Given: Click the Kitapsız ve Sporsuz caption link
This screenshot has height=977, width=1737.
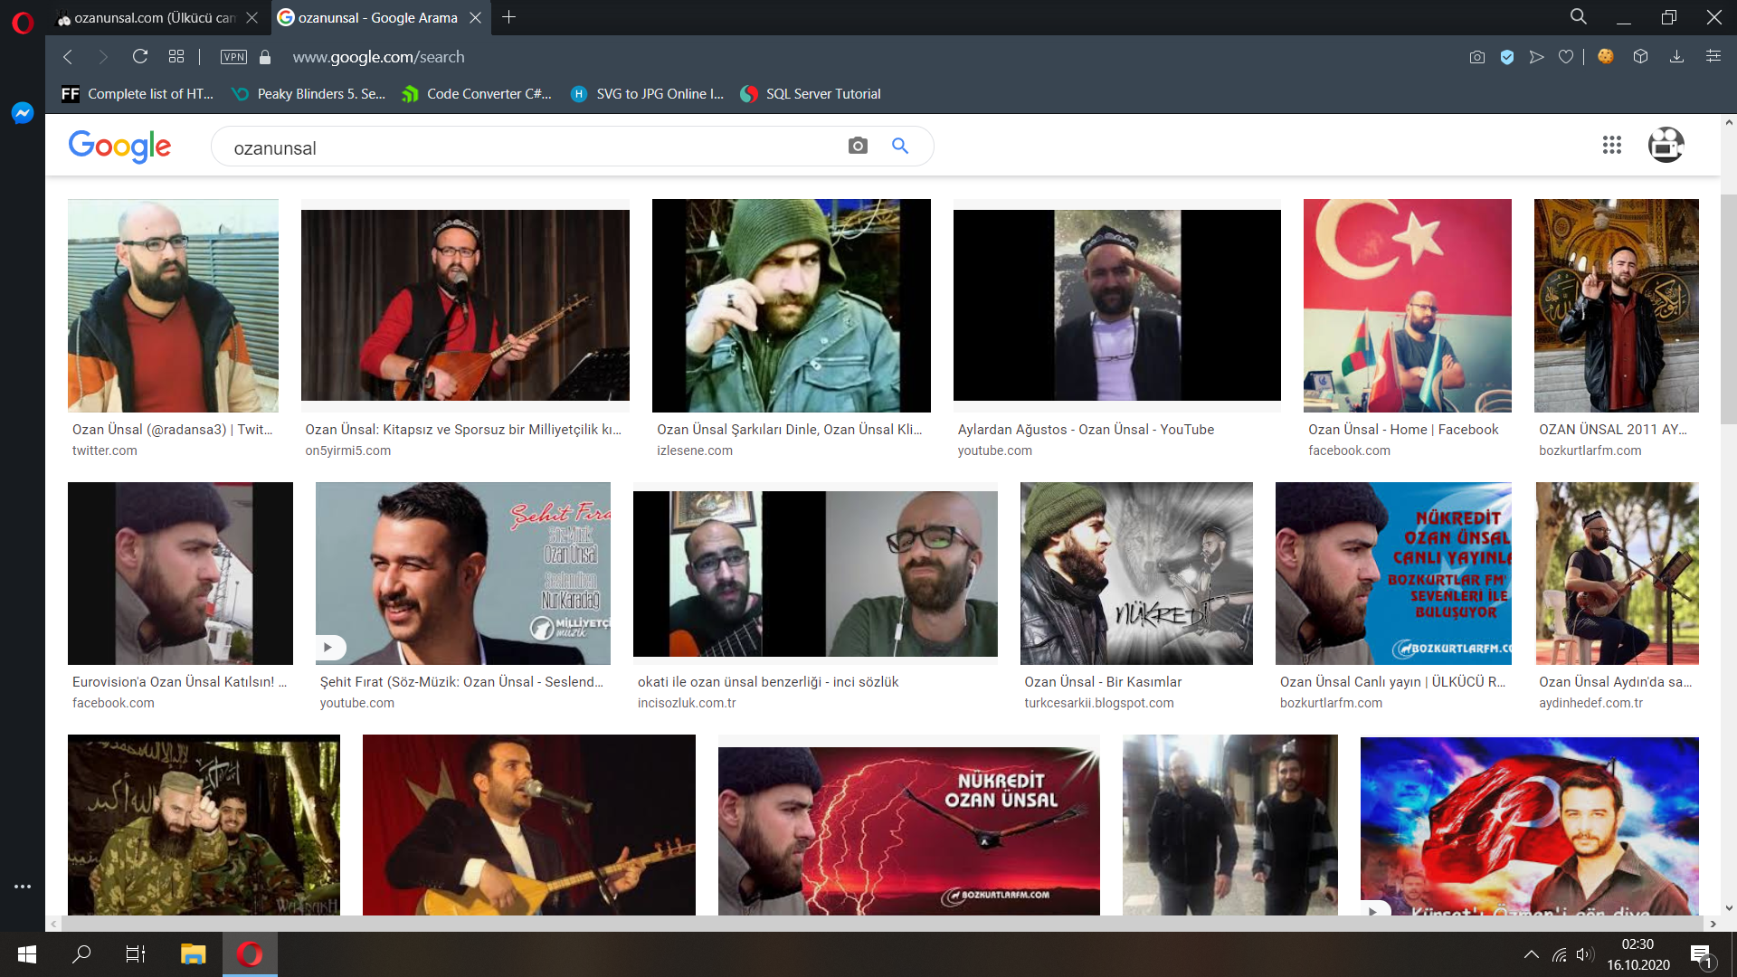Looking at the screenshot, I should pyautogui.click(x=463, y=430).
